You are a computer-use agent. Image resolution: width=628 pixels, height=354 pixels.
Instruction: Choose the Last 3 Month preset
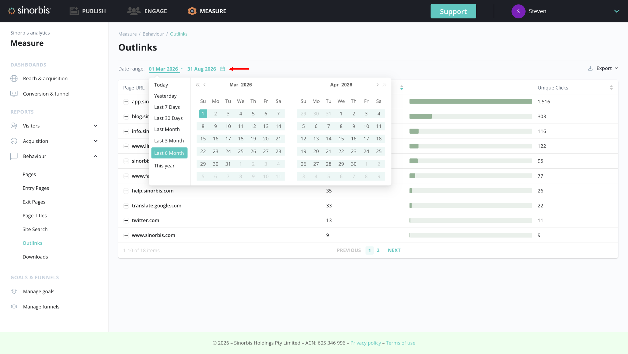click(169, 141)
